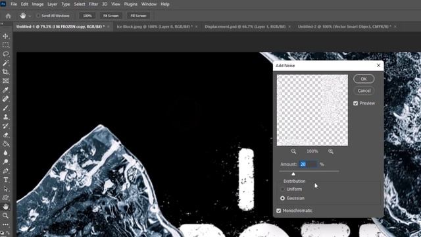Click the Amount slider handle
This screenshot has height=237, width=421.
[293, 174]
